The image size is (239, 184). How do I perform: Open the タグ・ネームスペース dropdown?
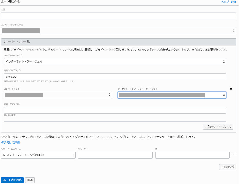coord(38,155)
